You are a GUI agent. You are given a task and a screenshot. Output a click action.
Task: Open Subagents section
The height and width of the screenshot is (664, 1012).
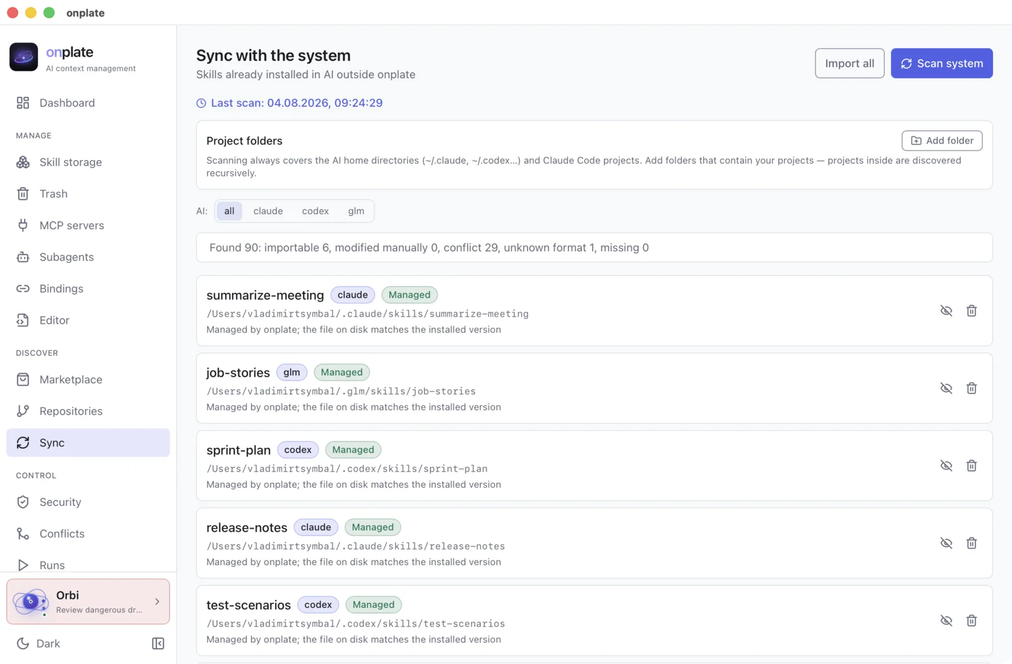pyautogui.click(x=88, y=257)
